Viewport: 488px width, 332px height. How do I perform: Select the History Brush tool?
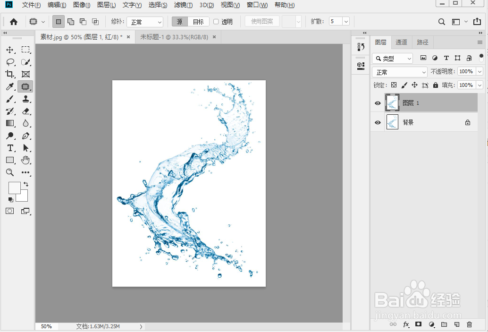[x=10, y=111]
